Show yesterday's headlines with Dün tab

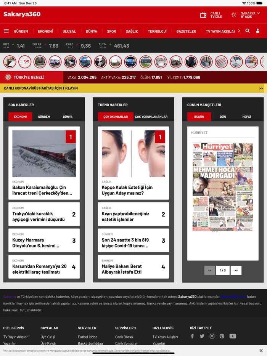pyautogui.click(x=223, y=117)
